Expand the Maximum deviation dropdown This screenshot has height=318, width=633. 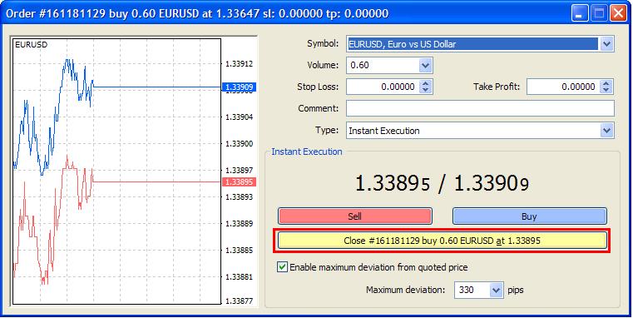click(496, 290)
